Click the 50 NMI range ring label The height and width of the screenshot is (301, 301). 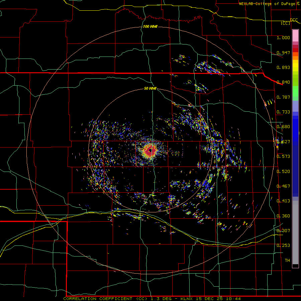[x=150, y=88]
